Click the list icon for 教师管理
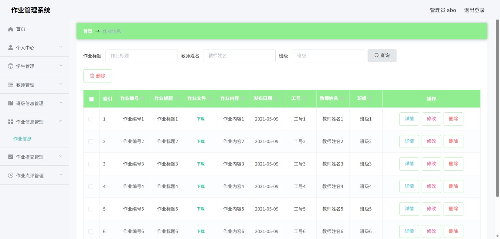Screen dimensions: 500x239 pyautogui.click(x=10, y=85)
